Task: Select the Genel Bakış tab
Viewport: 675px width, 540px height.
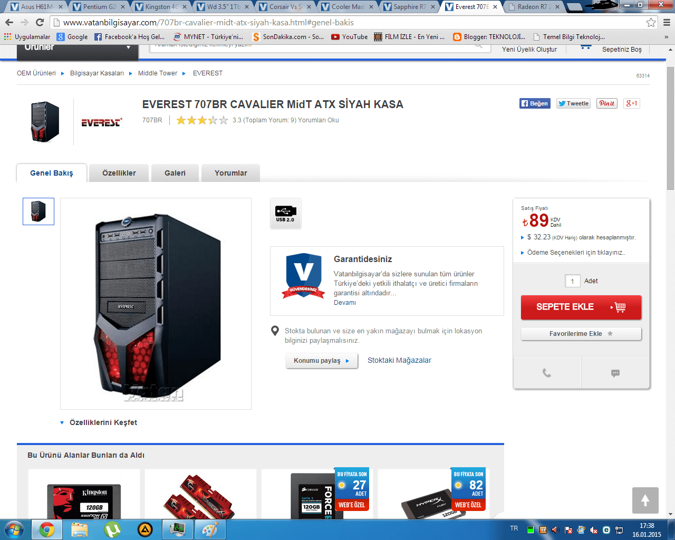Action: (52, 173)
